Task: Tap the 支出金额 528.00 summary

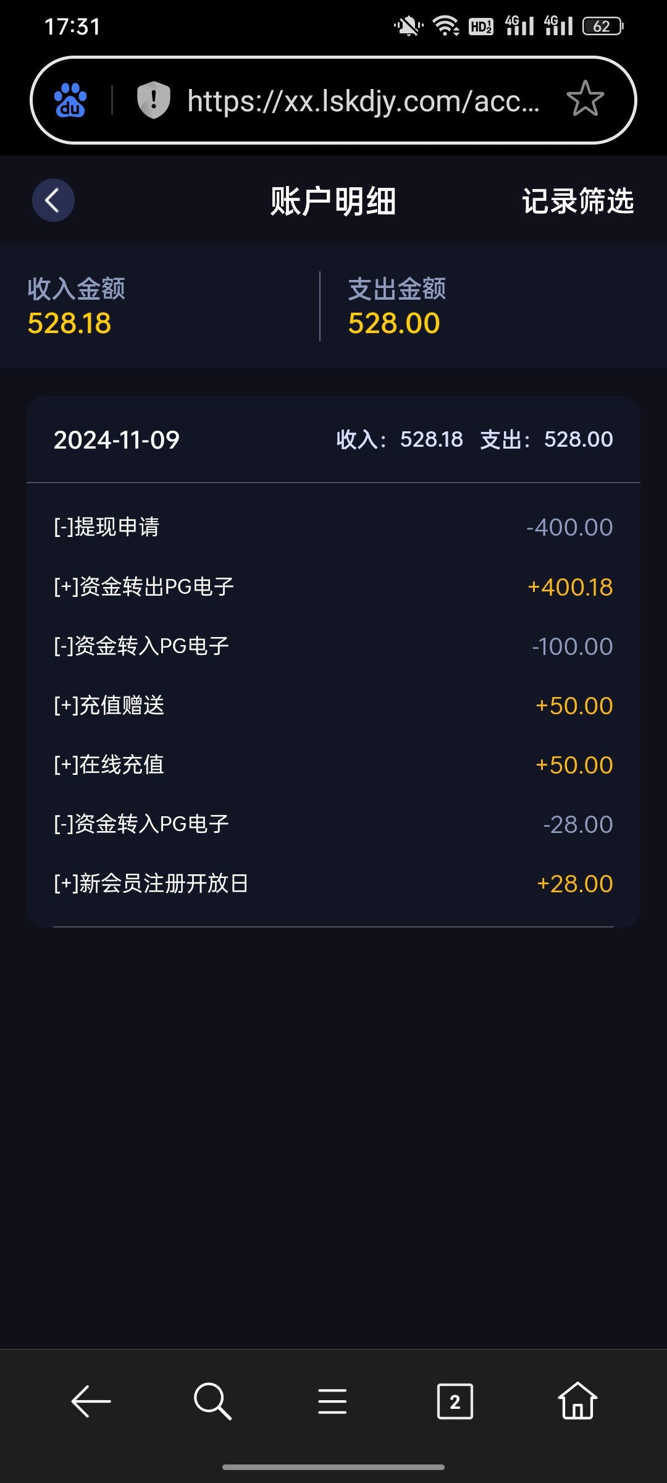Action: 396,306
